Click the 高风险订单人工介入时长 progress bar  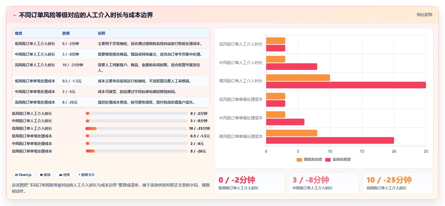tap(136, 128)
